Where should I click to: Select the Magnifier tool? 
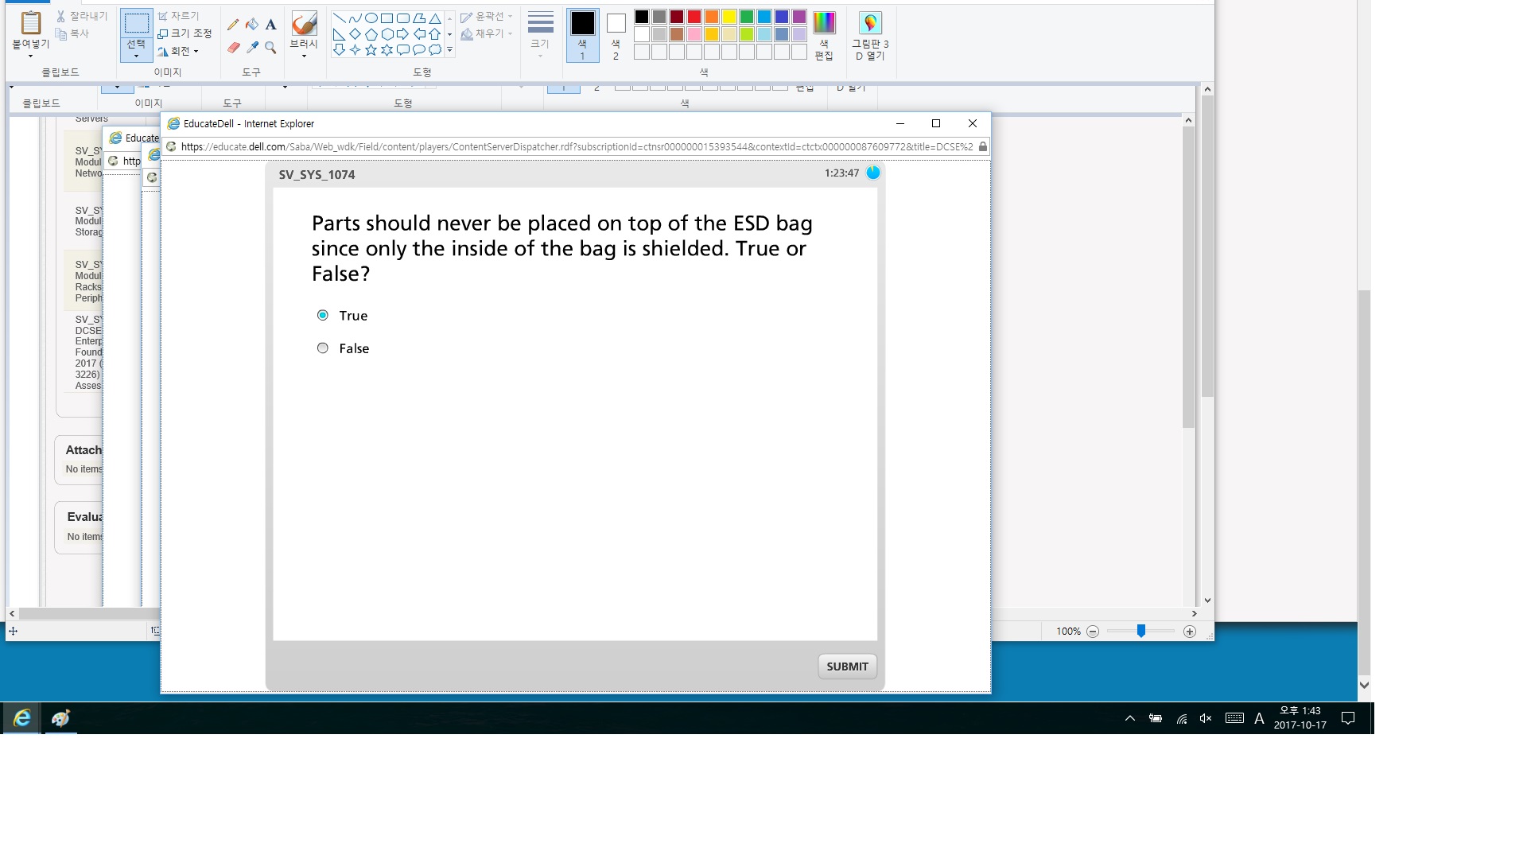[271, 48]
